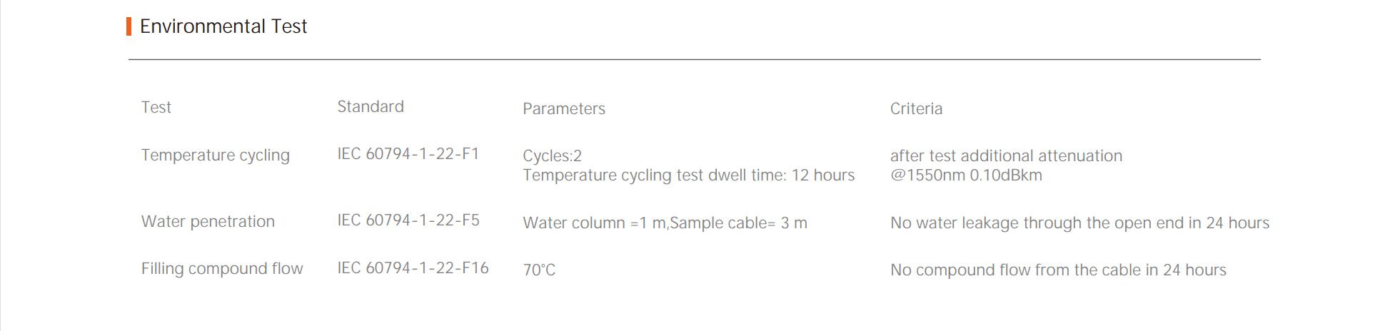Select the 70°C parameter value

[539, 270]
